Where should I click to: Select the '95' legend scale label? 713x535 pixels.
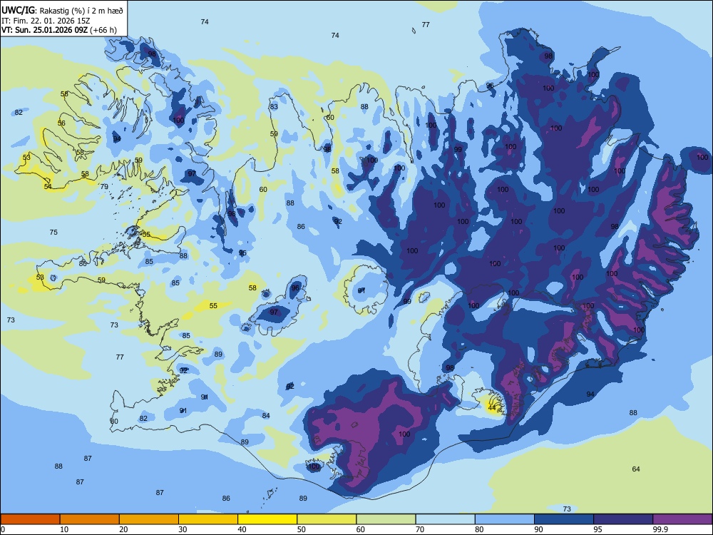point(598,529)
